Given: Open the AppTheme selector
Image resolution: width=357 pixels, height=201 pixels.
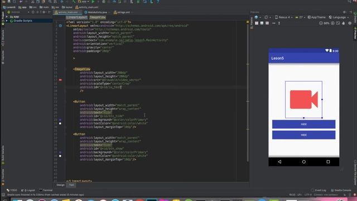Looking at the screenshot, I should tap(316, 17).
